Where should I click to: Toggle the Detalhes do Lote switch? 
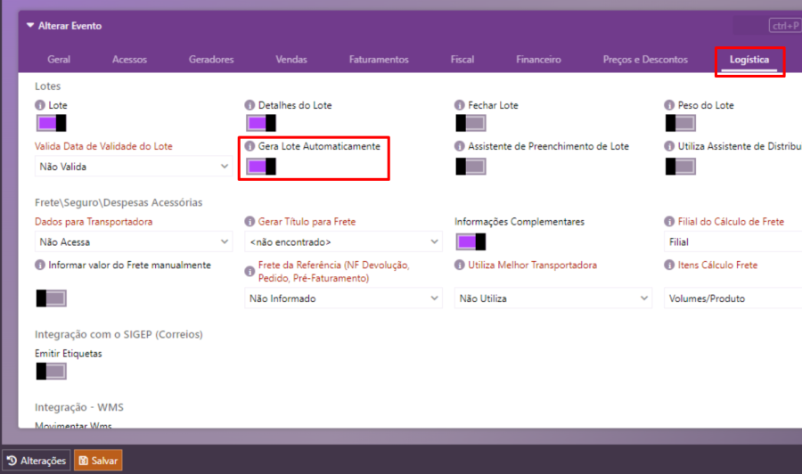tap(261, 123)
